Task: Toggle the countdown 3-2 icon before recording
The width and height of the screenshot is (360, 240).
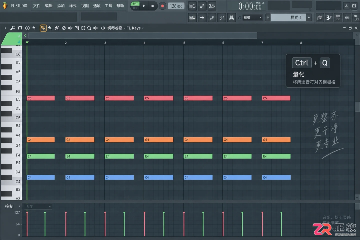Action: click(x=212, y=6)
